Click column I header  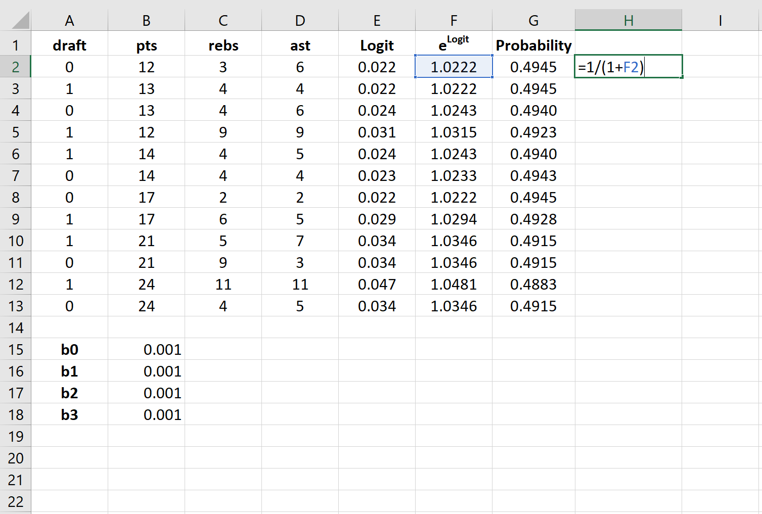[x=720, y=21]
